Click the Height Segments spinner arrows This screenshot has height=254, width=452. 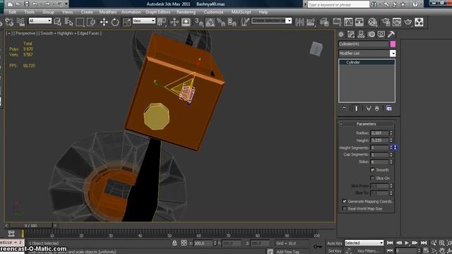tap(391, 147)
